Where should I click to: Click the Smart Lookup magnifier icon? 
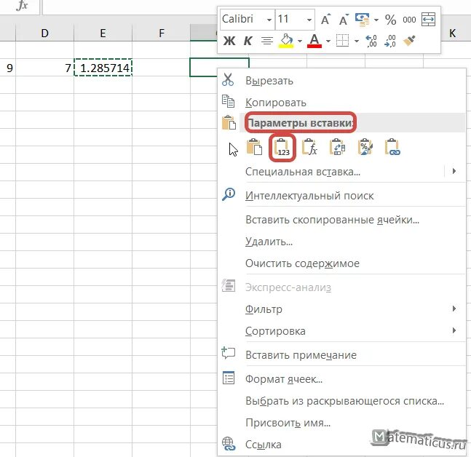229,194
